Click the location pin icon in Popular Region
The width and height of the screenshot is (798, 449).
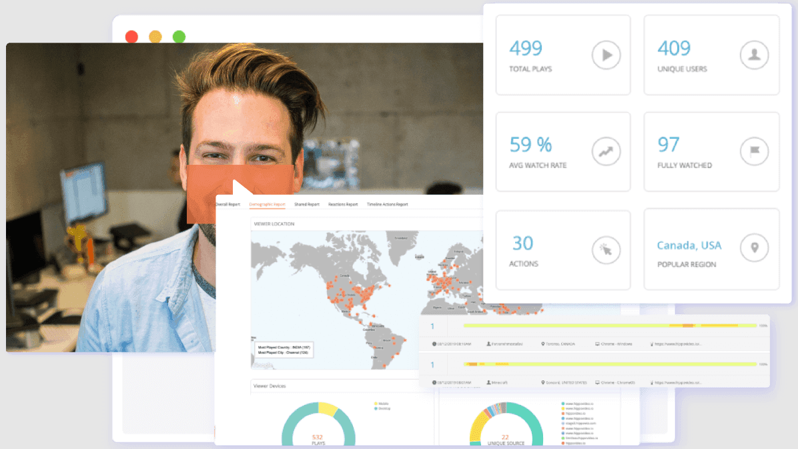click(754, 248)
